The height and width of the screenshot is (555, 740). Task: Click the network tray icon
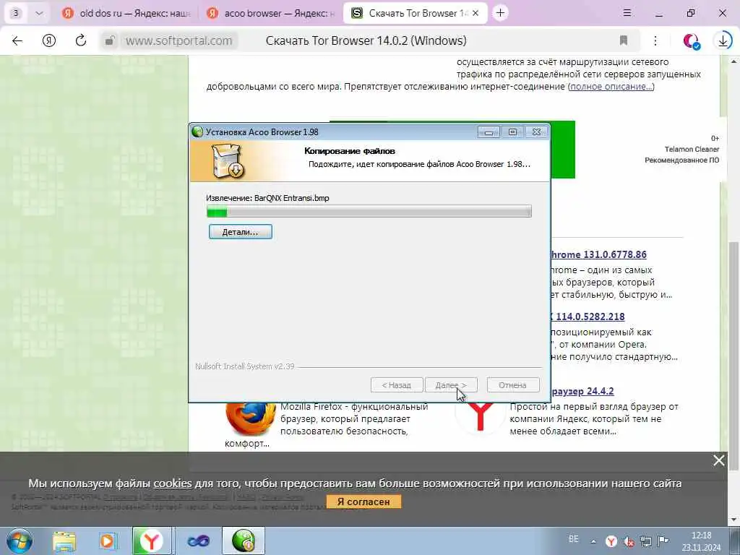click(x=645, y=541)
